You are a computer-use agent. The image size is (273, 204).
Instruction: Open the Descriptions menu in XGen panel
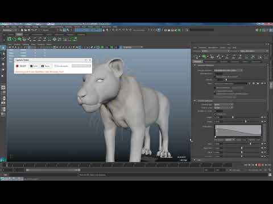(x=213, y=48)
